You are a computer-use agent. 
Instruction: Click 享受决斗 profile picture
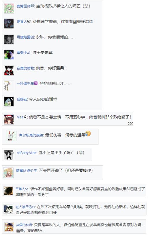coord(9,55)
